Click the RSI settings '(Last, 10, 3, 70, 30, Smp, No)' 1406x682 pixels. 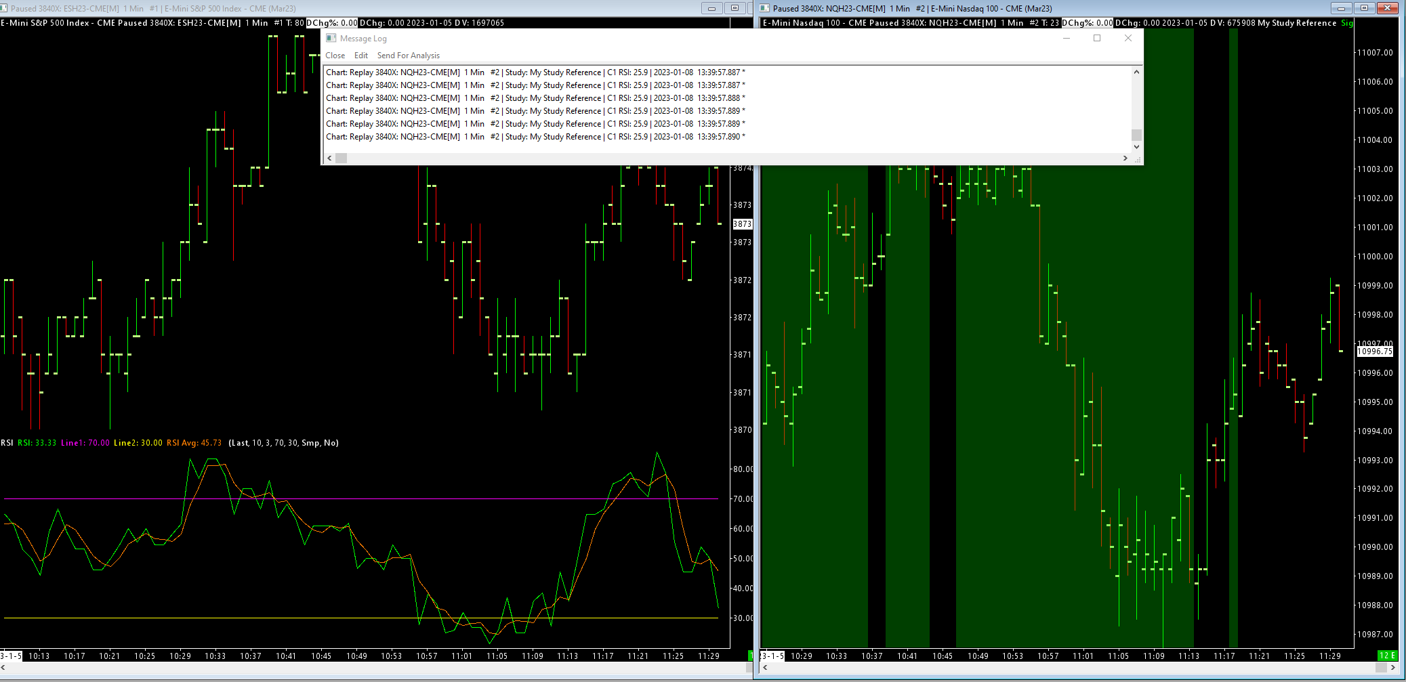pyautogui.click(x=283, y=443)
